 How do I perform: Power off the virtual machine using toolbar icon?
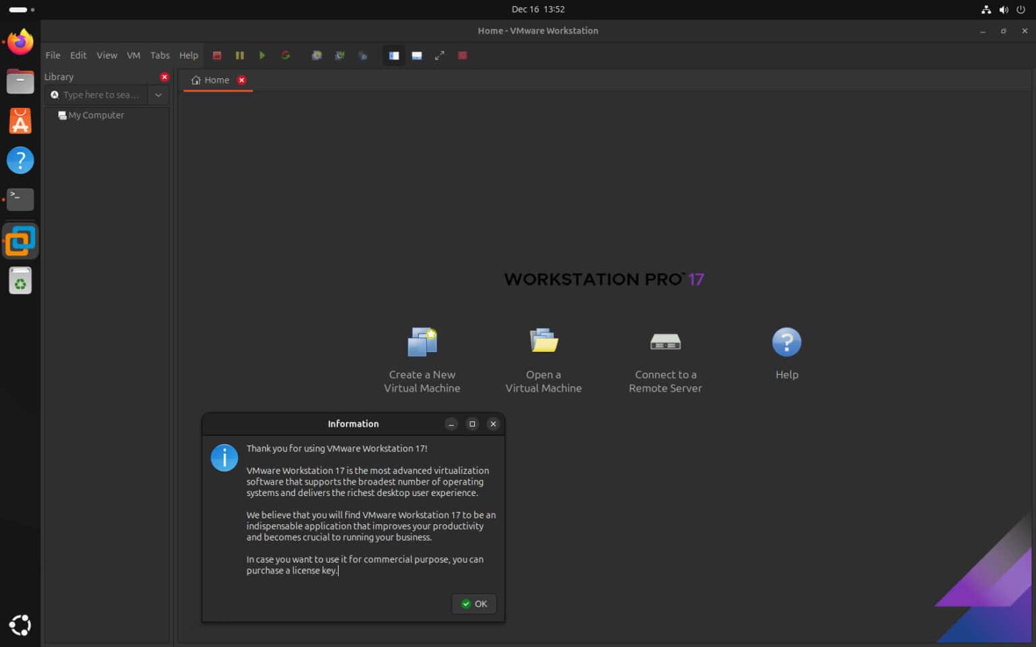[x=217, y=55]
